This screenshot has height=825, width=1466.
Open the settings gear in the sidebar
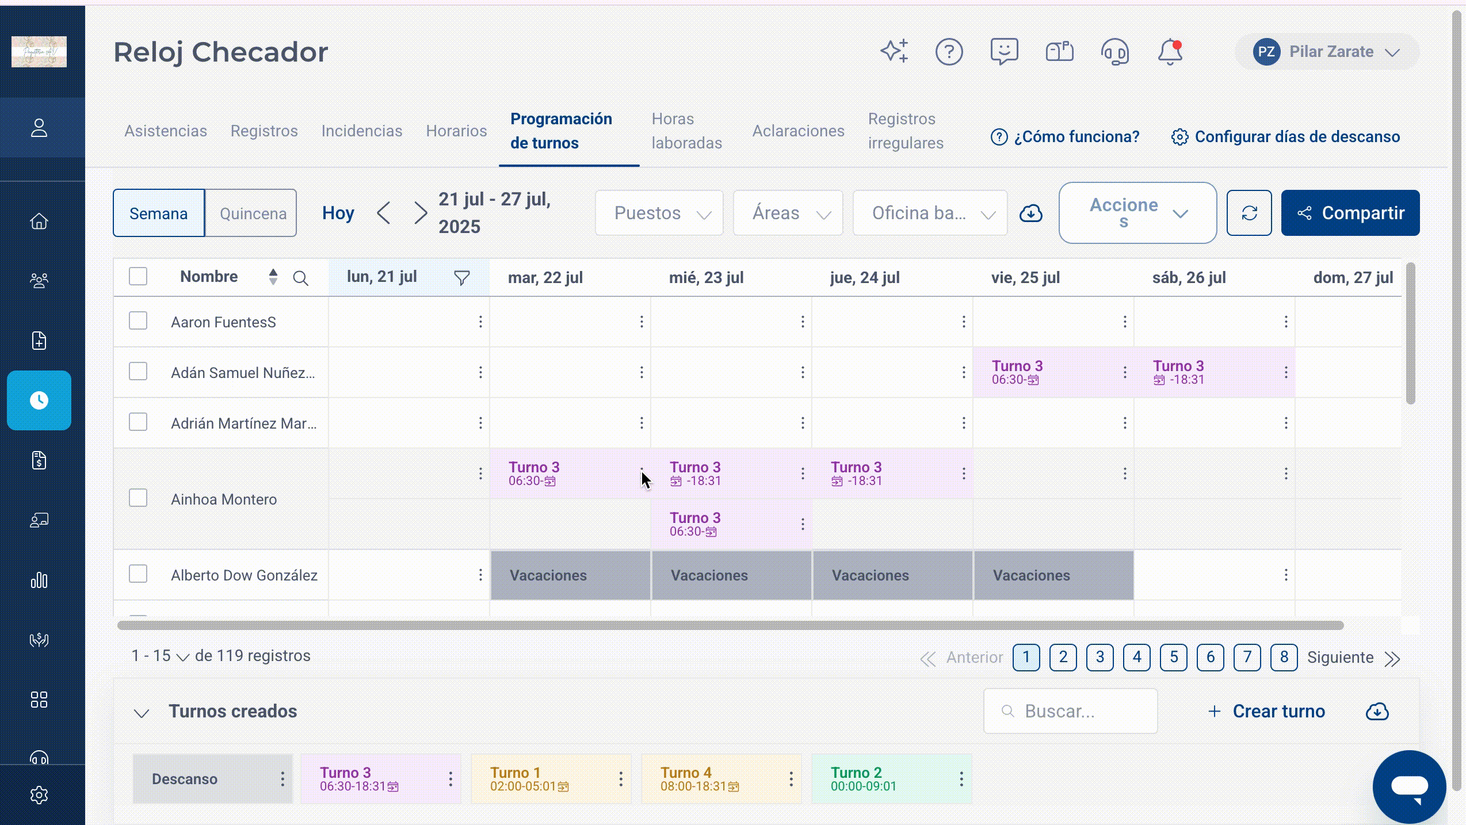[39, 795]
